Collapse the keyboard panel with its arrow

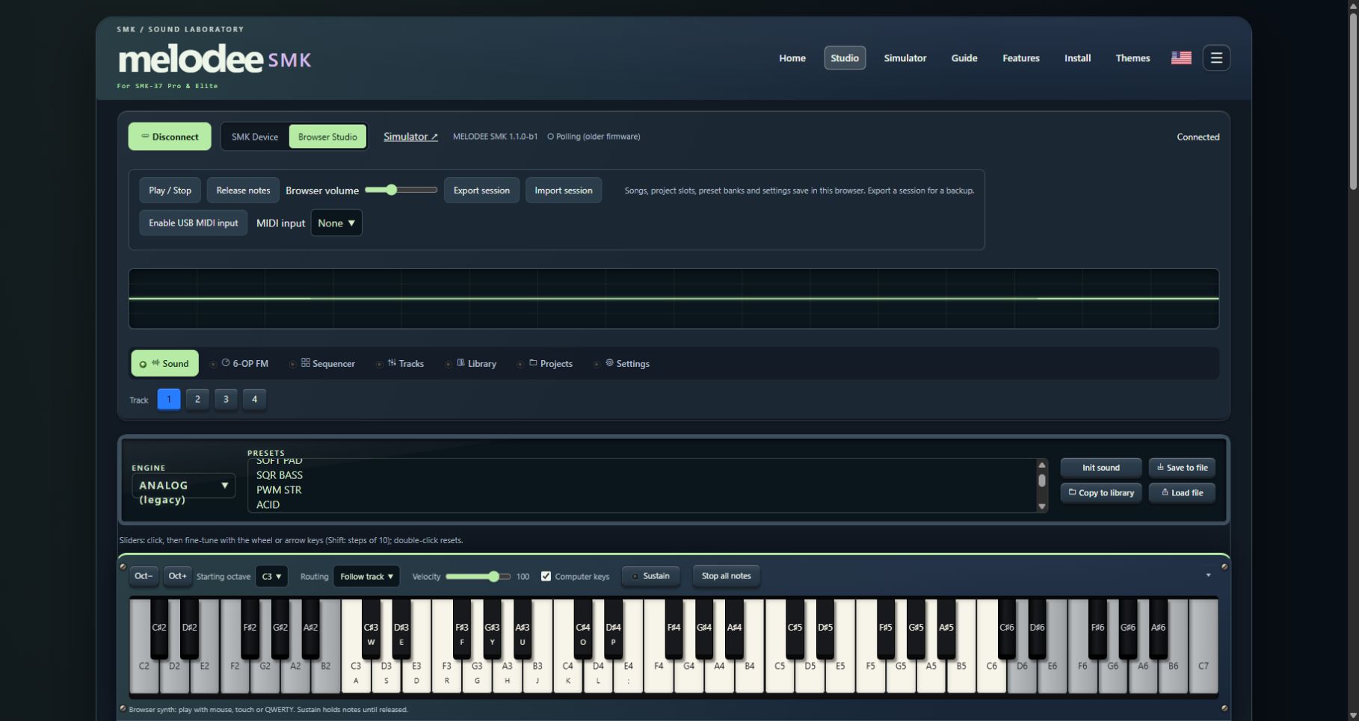pos(1208,575)
